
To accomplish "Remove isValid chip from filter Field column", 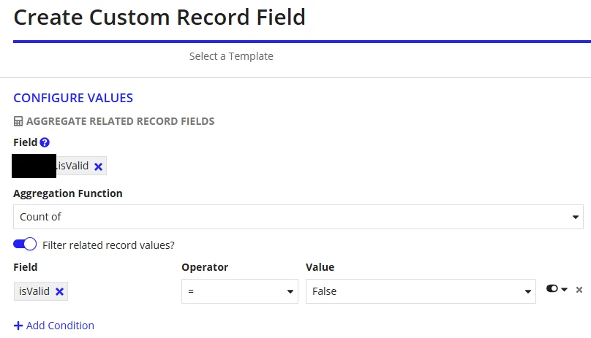I will 59,292.
